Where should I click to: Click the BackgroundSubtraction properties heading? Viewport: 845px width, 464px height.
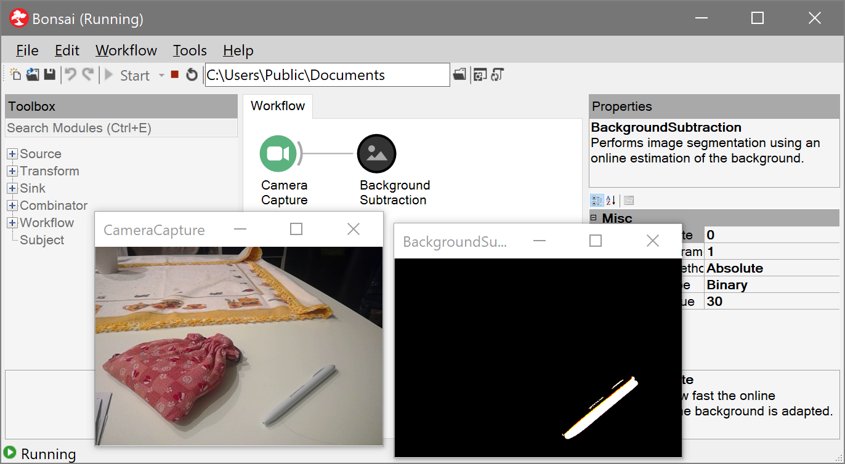click(666, 127)
